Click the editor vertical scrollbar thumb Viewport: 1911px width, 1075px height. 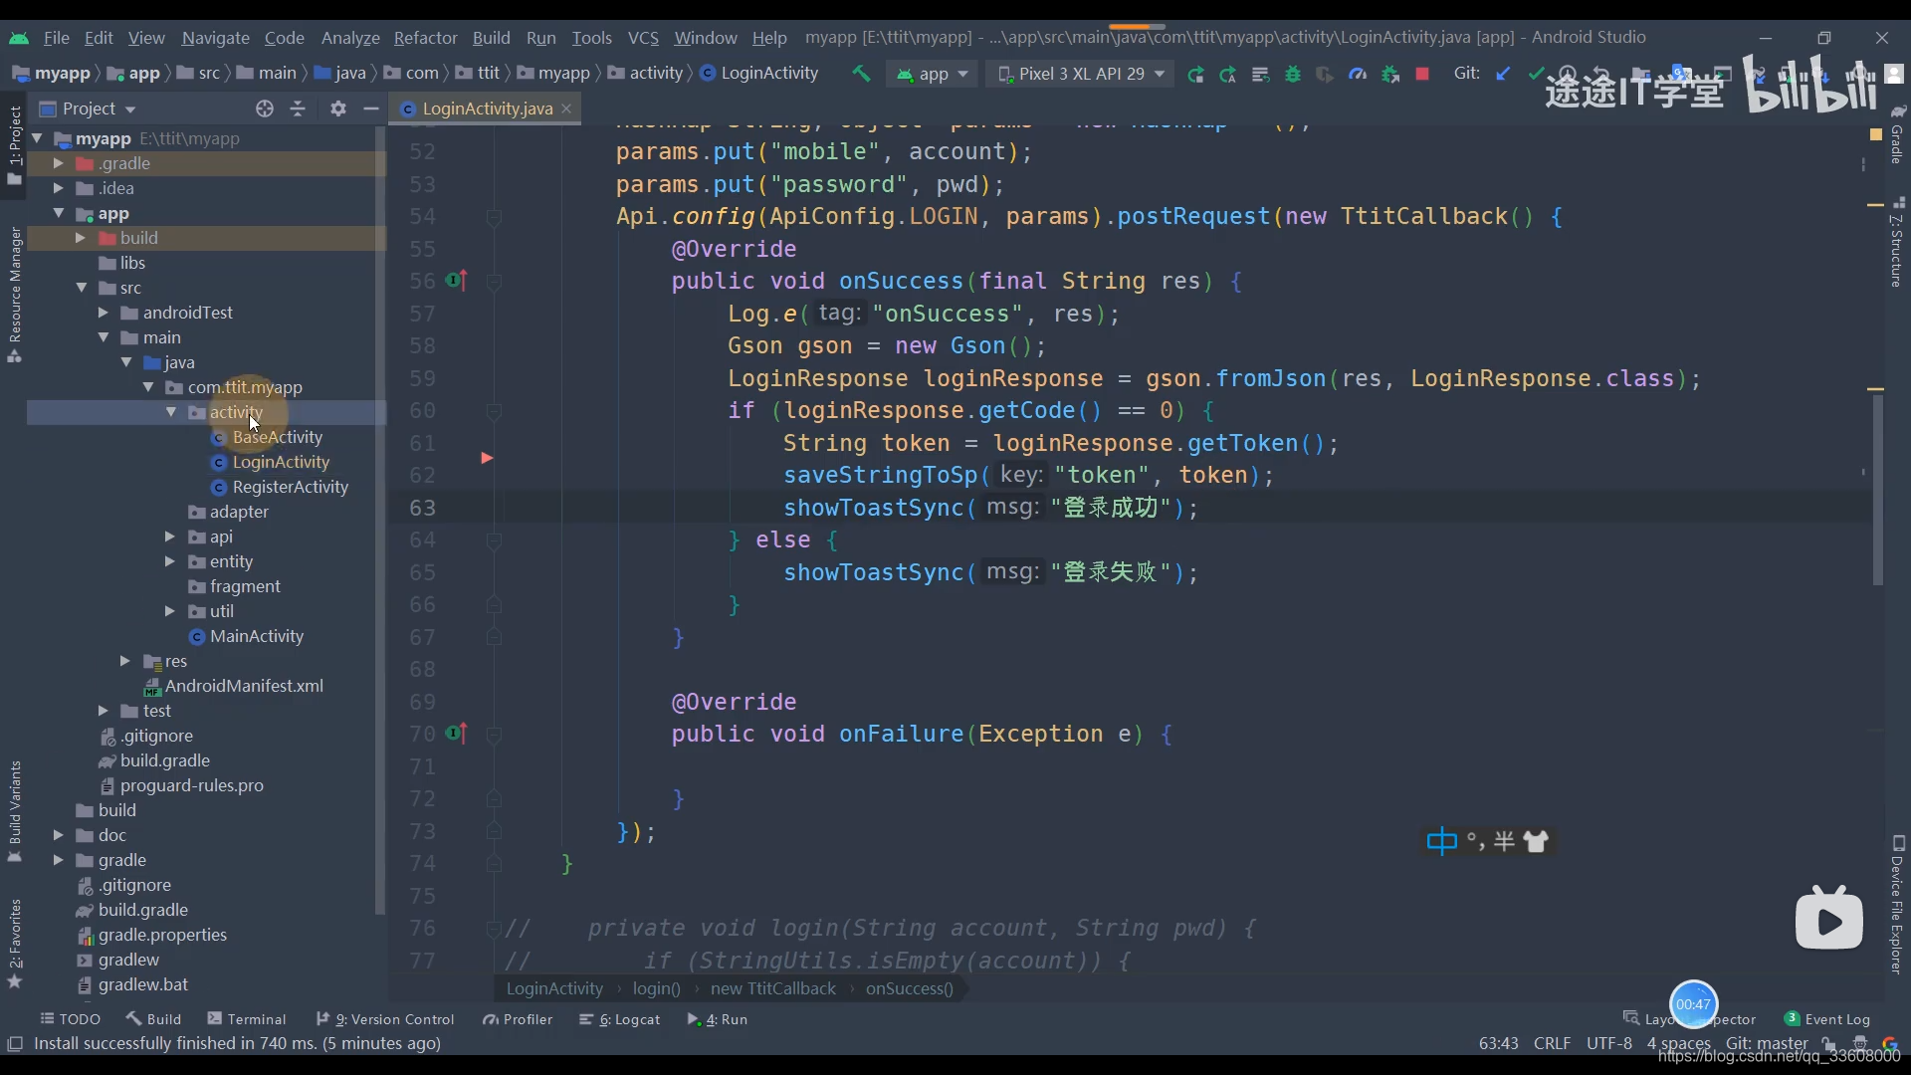pyautogui.click(x=1877, y=490)
